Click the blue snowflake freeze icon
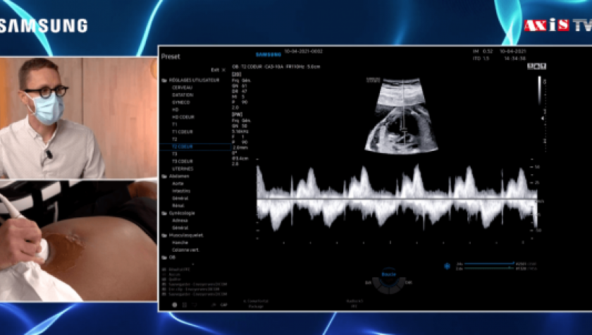This screenshot has width=592, height=335. click(x=447, y=267)
